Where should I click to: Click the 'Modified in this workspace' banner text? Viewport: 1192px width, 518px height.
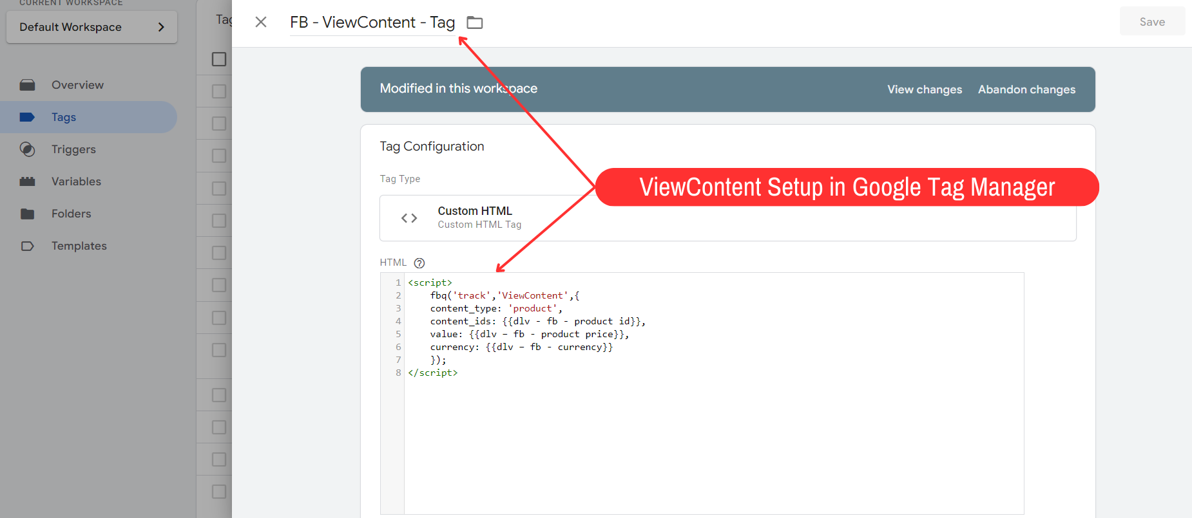(458, 88)
